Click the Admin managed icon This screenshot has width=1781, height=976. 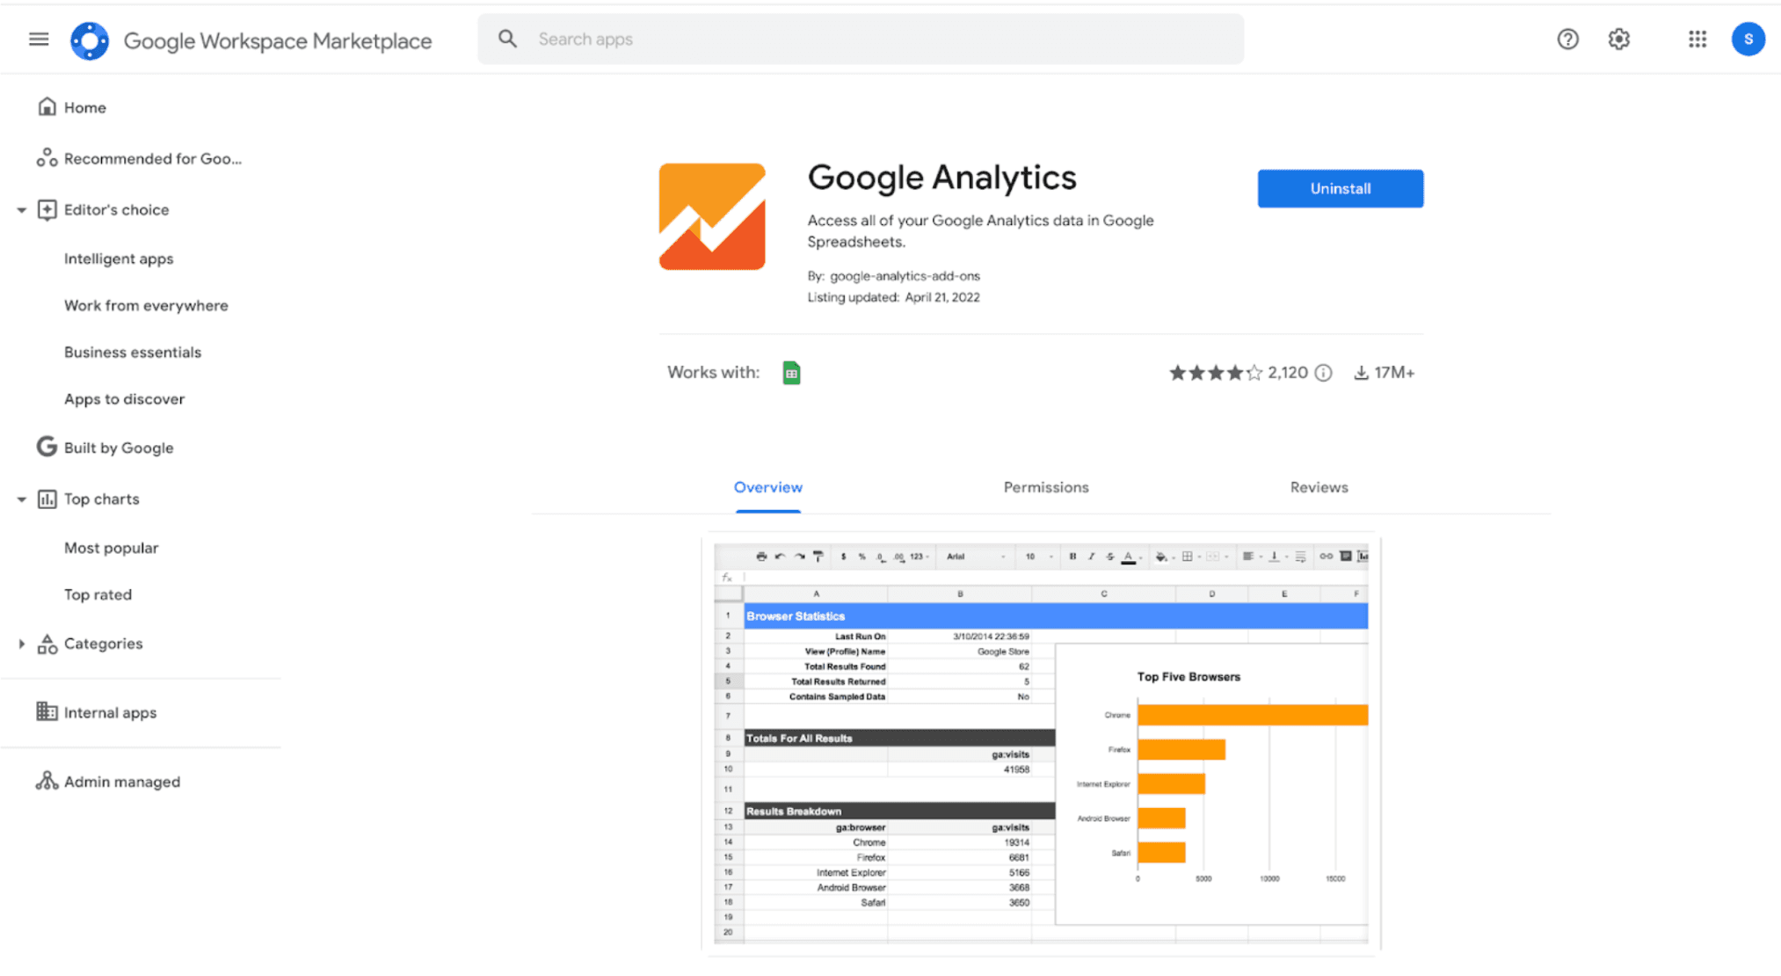(x=47, y=781)
